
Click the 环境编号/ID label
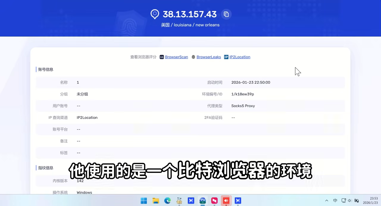212,94
